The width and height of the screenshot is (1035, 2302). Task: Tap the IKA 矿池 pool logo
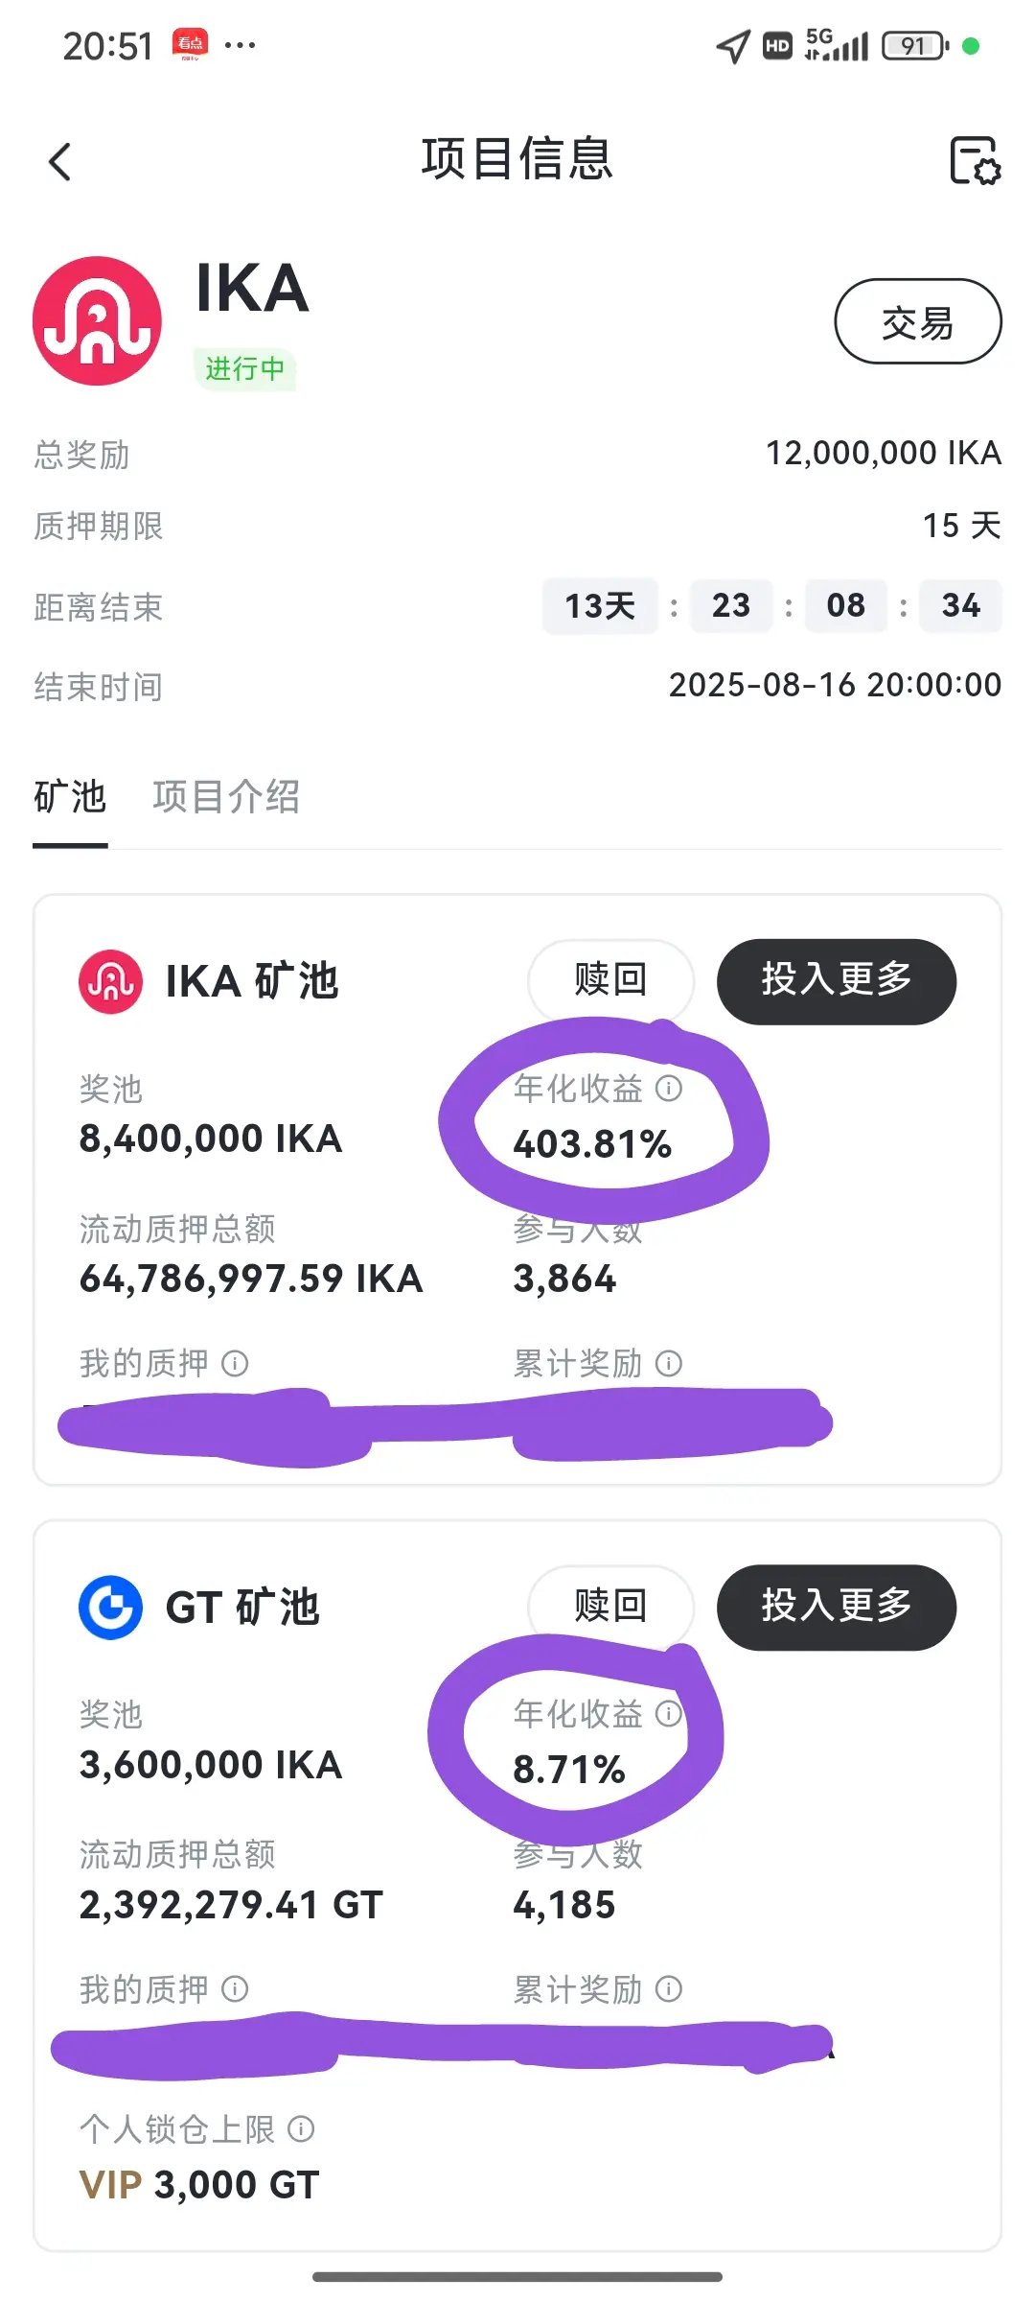pyautogui.click(x=110, y=981)
